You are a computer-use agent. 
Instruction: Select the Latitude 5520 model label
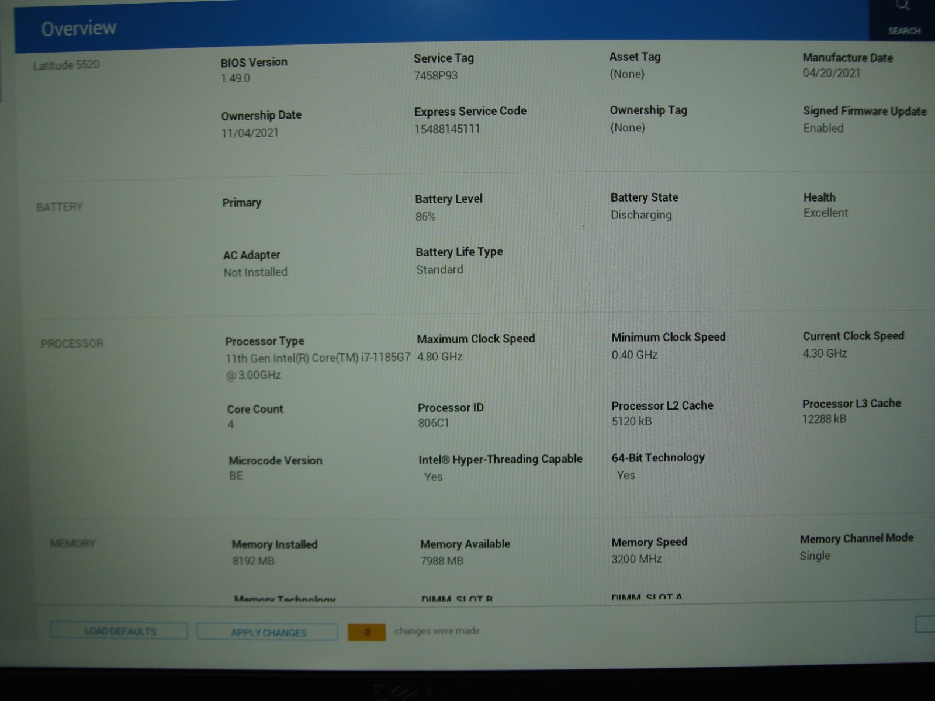coord(66,65)
